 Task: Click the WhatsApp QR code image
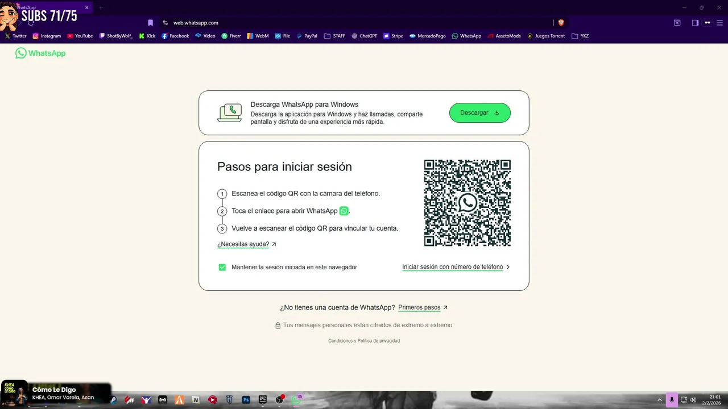coord(468,203)
